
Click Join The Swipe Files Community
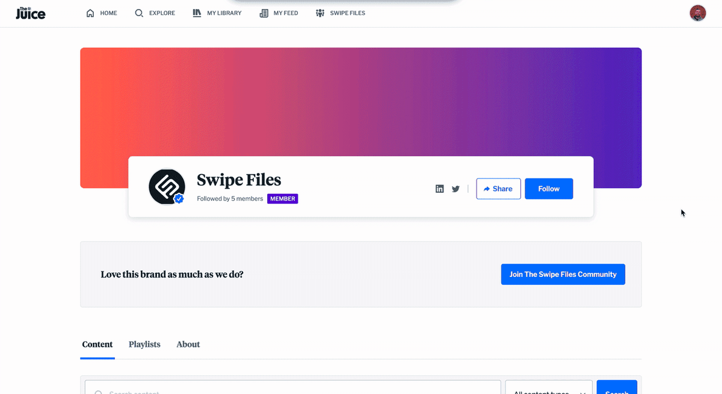point(563,274)
